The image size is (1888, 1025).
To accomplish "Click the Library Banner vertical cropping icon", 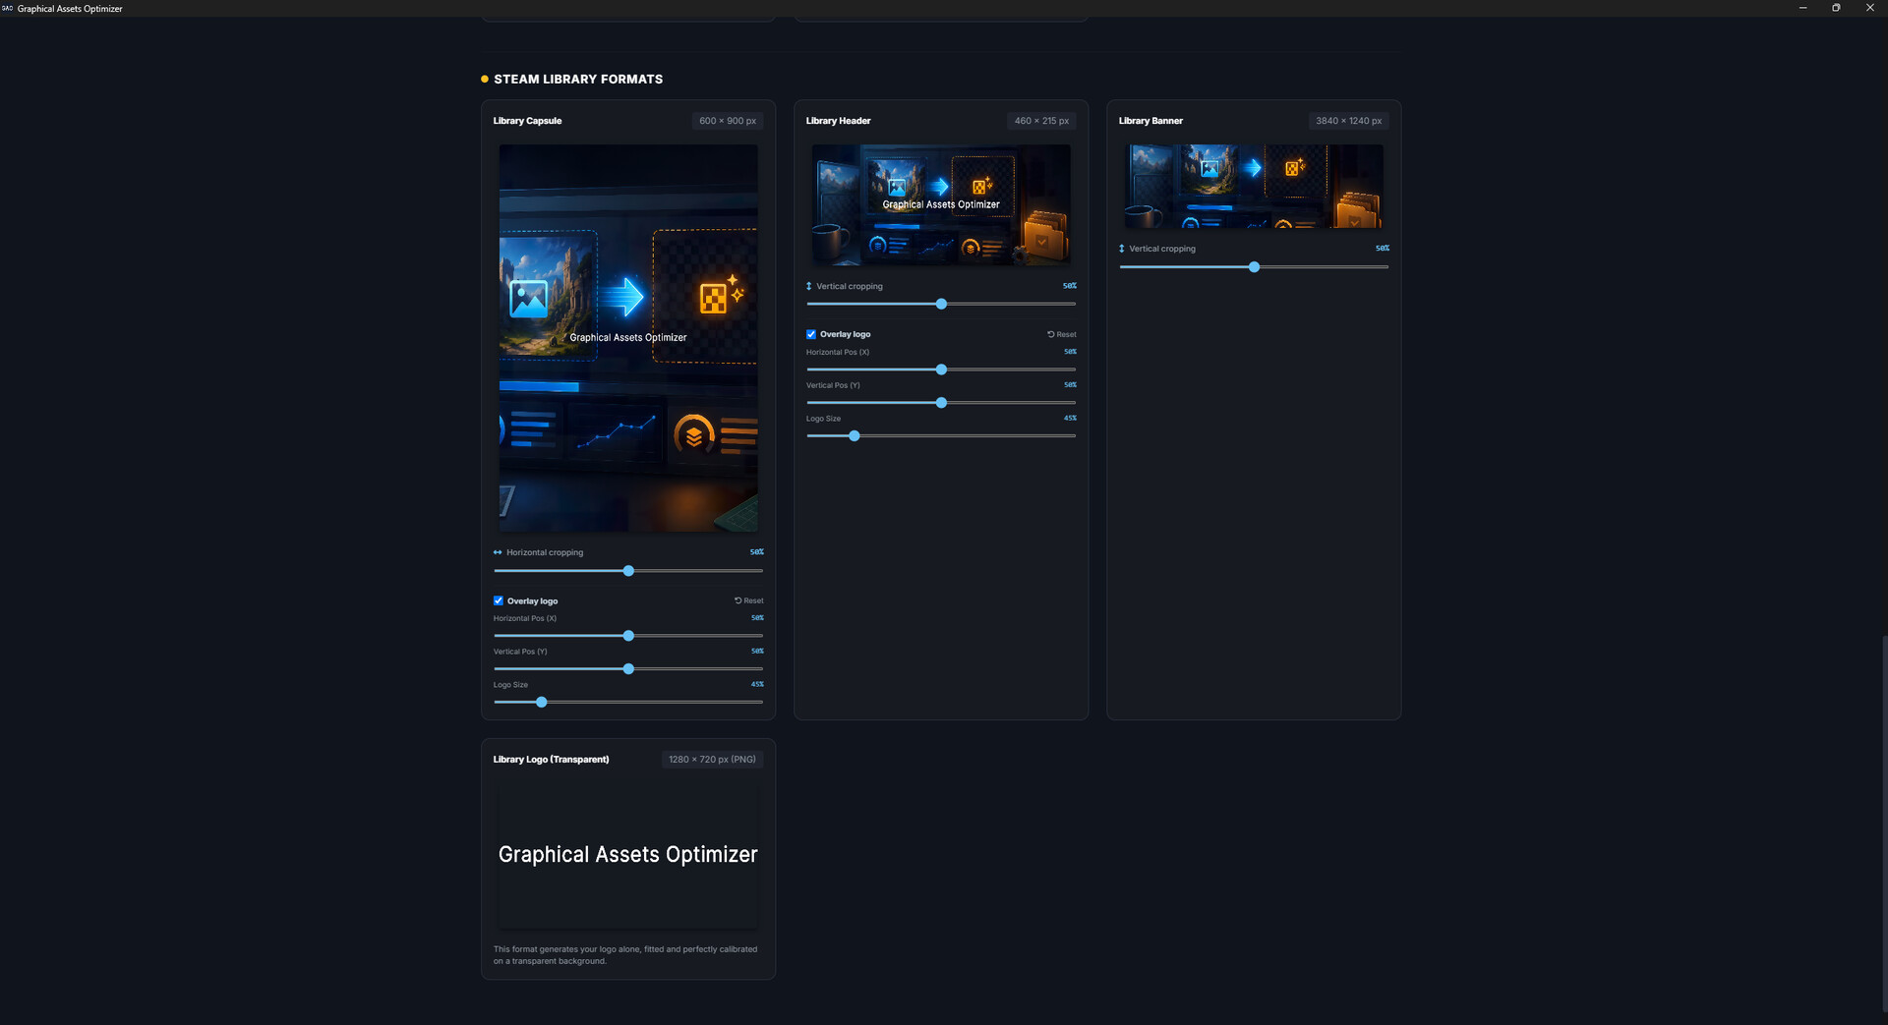I will tap(1122, 249).
